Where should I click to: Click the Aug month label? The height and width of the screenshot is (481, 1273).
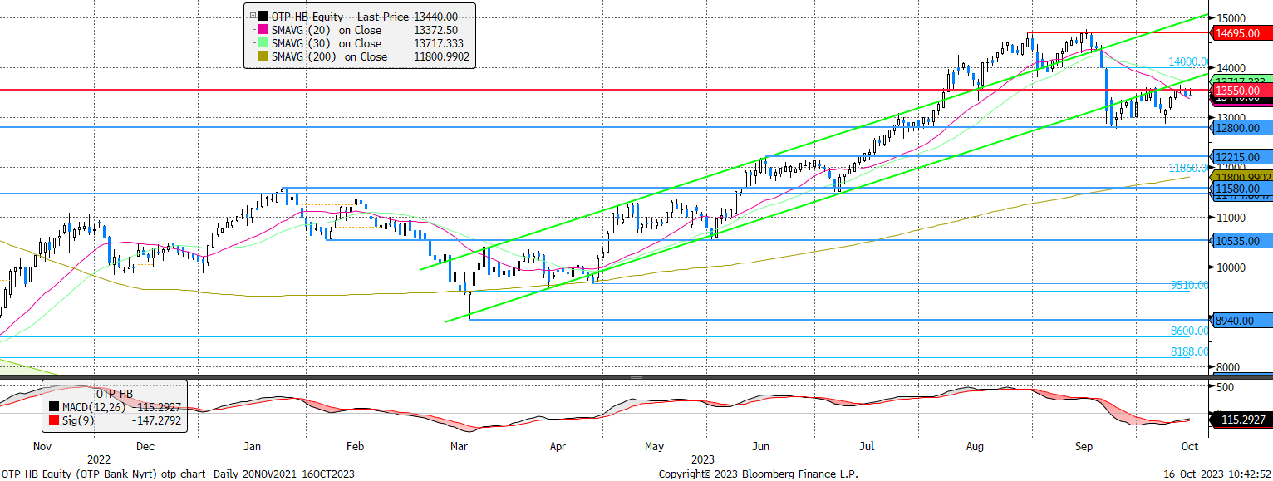(x=975, y=446)
